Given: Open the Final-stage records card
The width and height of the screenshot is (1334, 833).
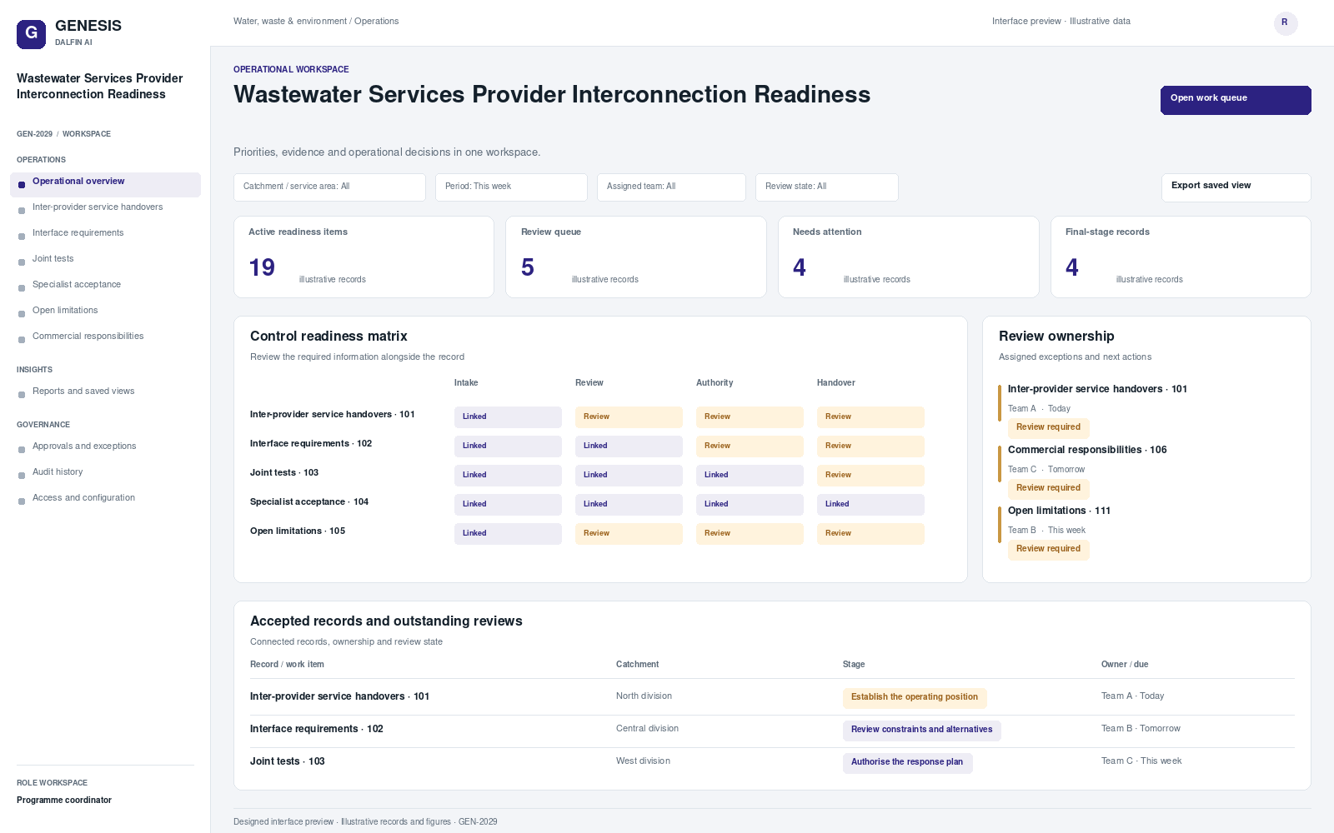Looking at the screenshot, I should (1181, 257).
